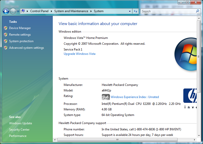Open the Upgrade Windows Vista link
Screen dimensions: 203x144
[x=79, y=54]
